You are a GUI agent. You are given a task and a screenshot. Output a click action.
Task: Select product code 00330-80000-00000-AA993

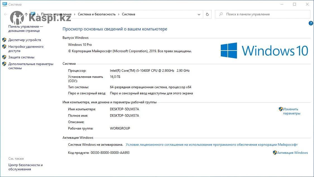[110, 153]
